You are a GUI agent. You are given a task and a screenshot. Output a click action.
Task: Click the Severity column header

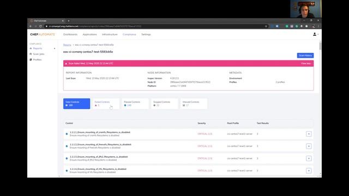pos(202,123)
